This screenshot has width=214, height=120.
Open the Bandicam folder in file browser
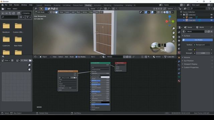point(6,28)
